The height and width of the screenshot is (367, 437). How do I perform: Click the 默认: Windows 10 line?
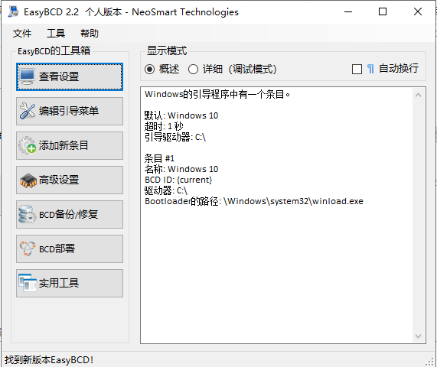(181, 115)
